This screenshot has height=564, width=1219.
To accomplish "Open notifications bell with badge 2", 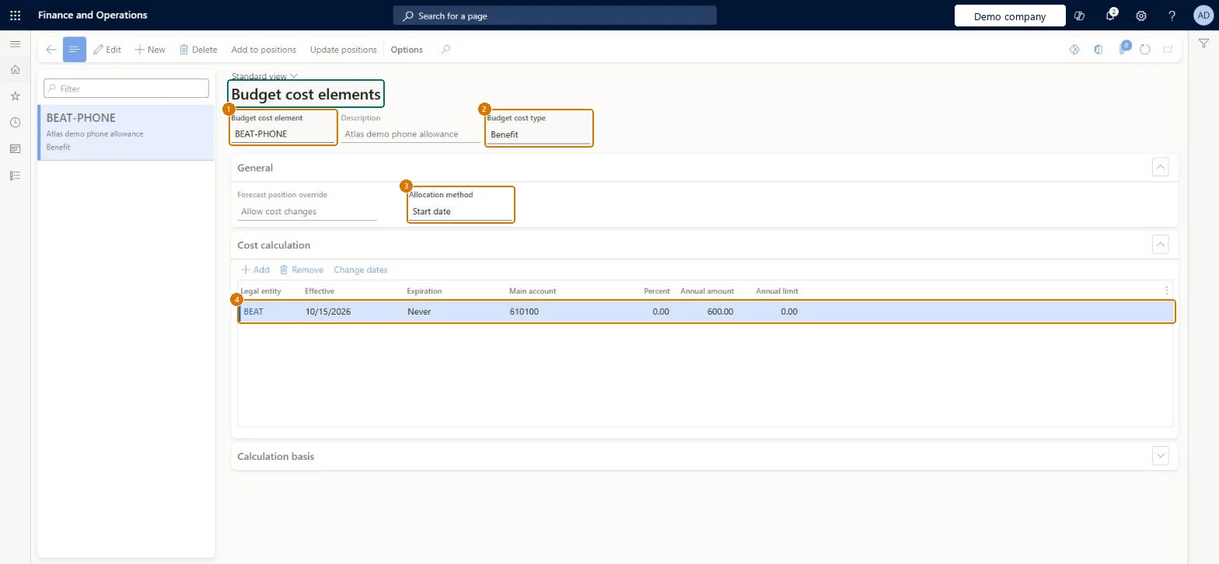I will click(1111, 16).
